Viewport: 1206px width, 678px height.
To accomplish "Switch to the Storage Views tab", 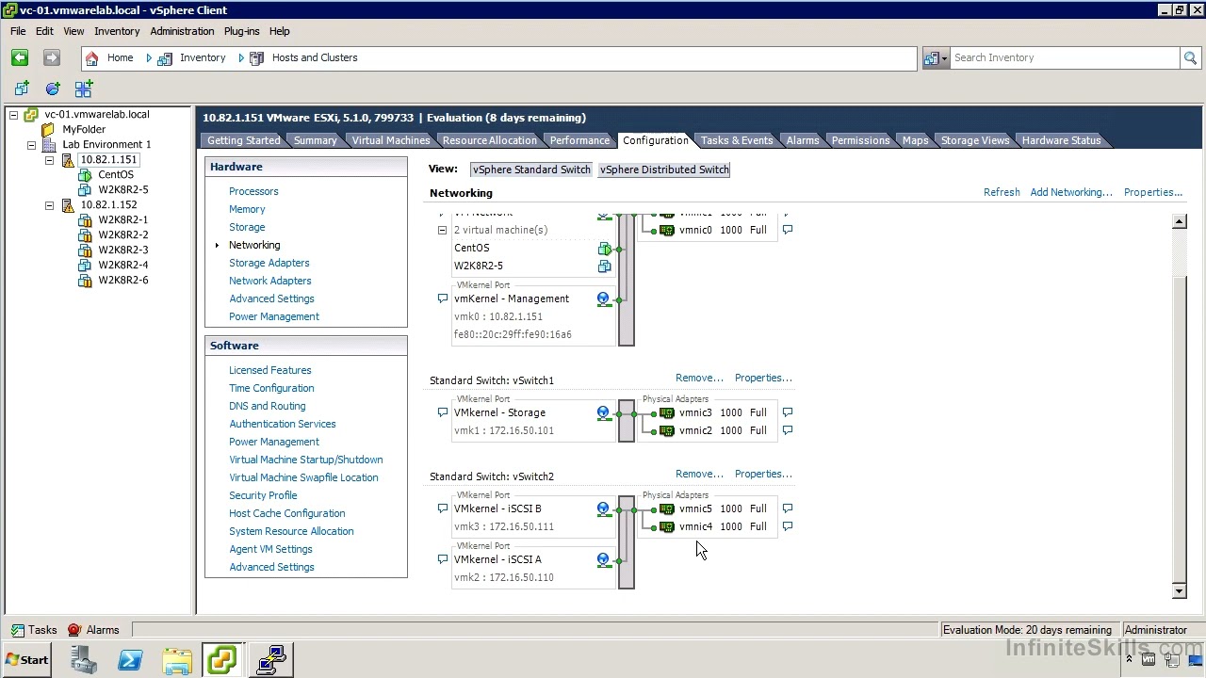I will 975,140.
